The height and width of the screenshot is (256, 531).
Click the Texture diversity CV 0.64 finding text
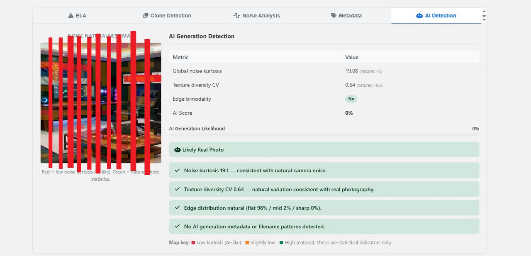click(x=279, y=189)
